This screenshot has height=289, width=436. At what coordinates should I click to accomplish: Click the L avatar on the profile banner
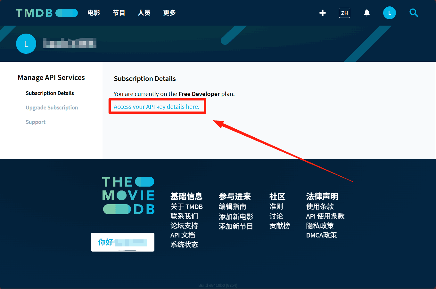coord(26,44)
